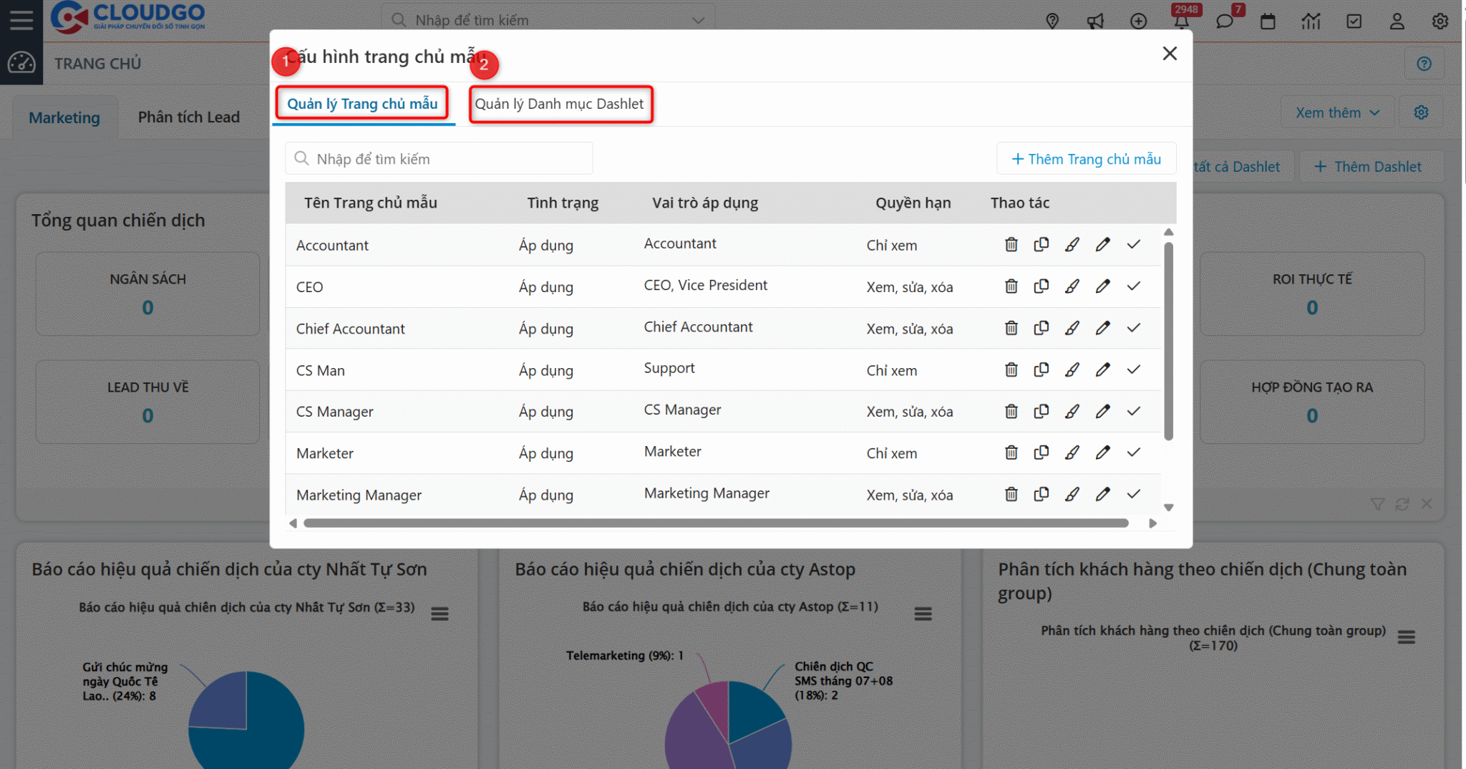Open the chat messages icon with 7 badge
Image resolution: width=1466 pixels, height=769 pixels.
[1224, 21]
